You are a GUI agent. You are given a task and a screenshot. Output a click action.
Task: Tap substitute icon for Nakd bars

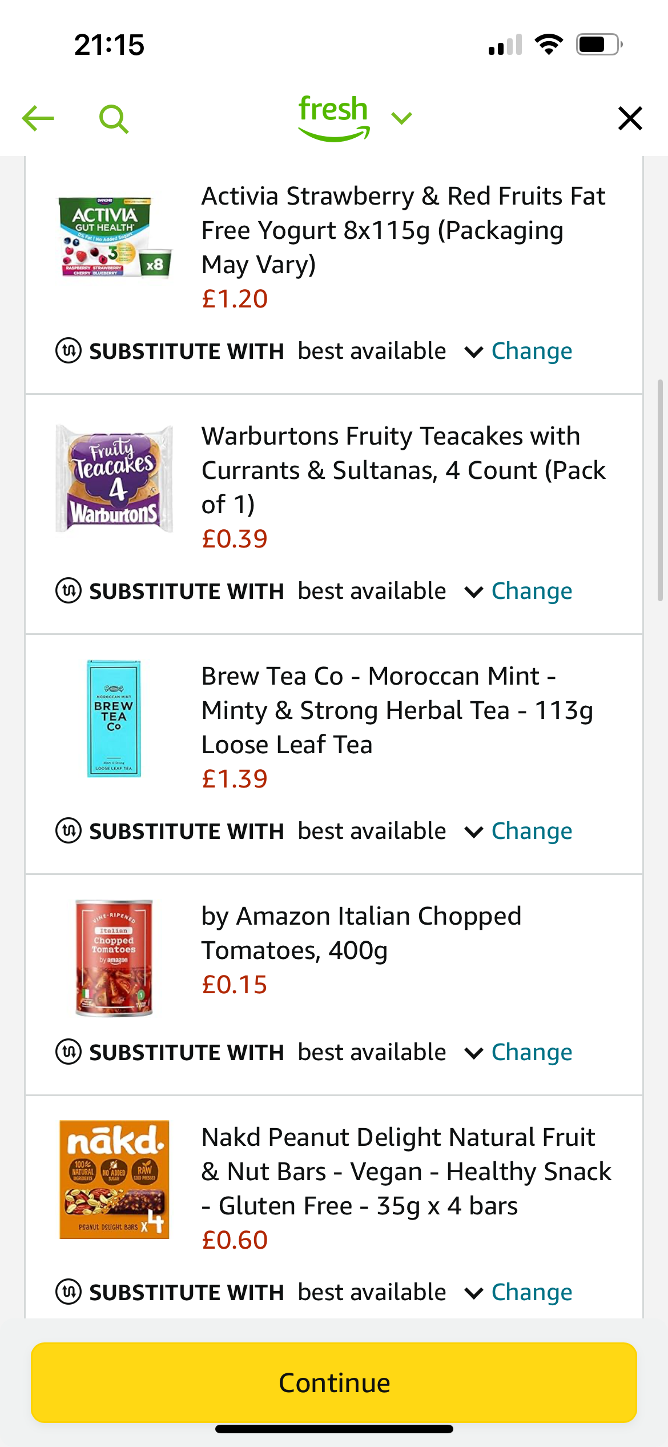pos(69,1292)
